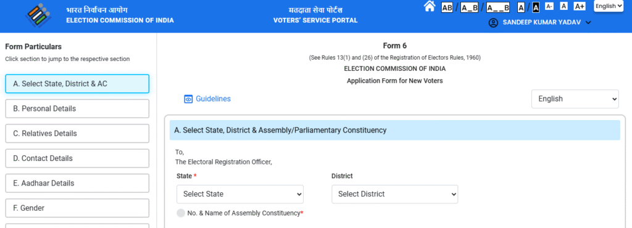Increase font size with A+ icon
Screen dimensions: 632x228
[580, 6]
